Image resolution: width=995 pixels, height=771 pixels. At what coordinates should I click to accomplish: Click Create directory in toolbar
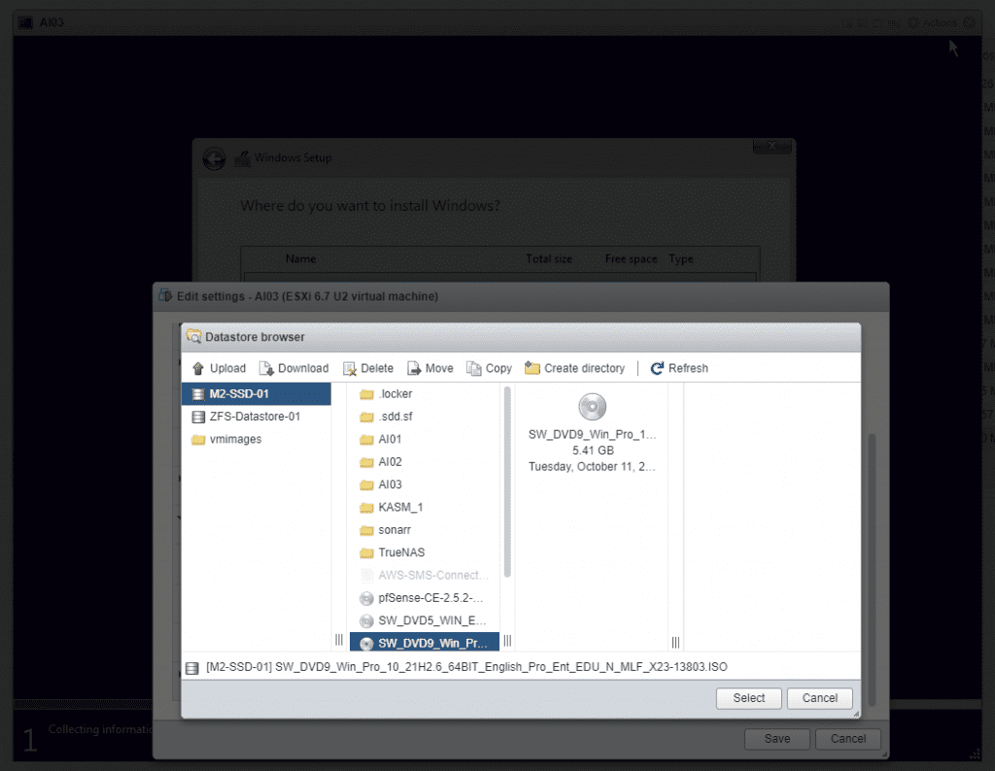pos(575,368)
